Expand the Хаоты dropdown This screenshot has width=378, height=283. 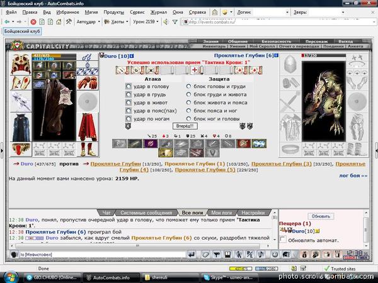coord(127,21)
